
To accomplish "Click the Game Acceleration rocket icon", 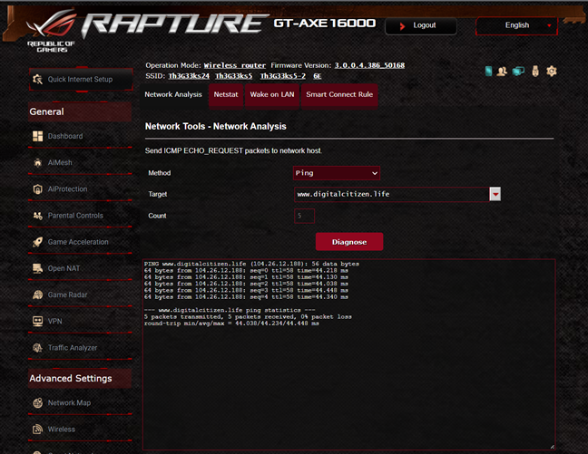I will click(37, 242).
